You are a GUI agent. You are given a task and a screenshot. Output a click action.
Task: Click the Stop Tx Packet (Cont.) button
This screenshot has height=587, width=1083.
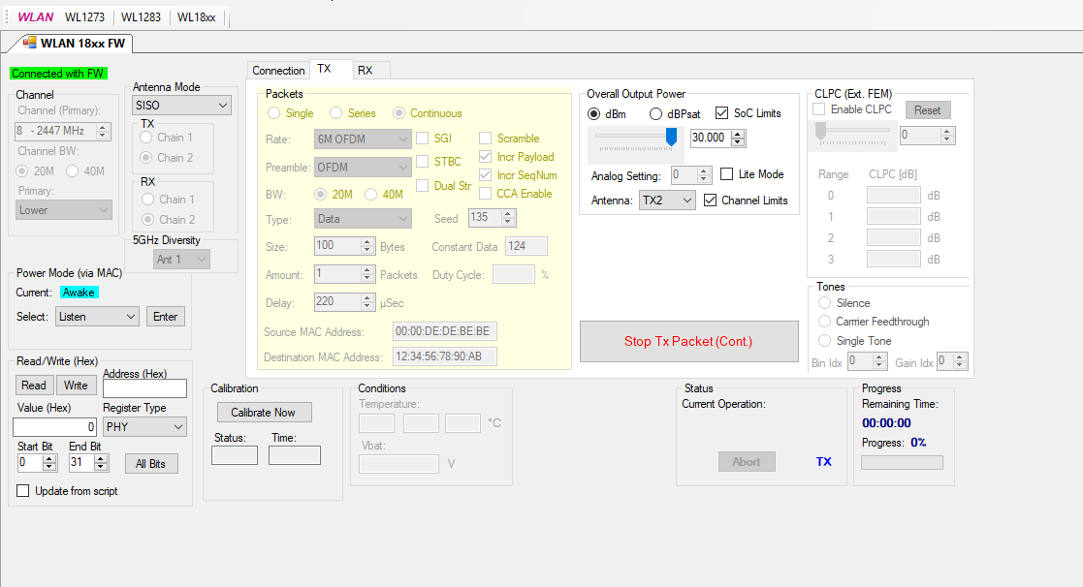688,341
